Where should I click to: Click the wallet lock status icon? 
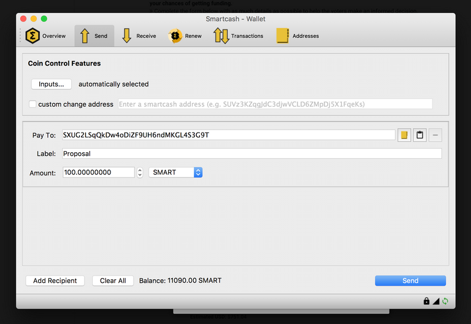click(x=427, y=301)
